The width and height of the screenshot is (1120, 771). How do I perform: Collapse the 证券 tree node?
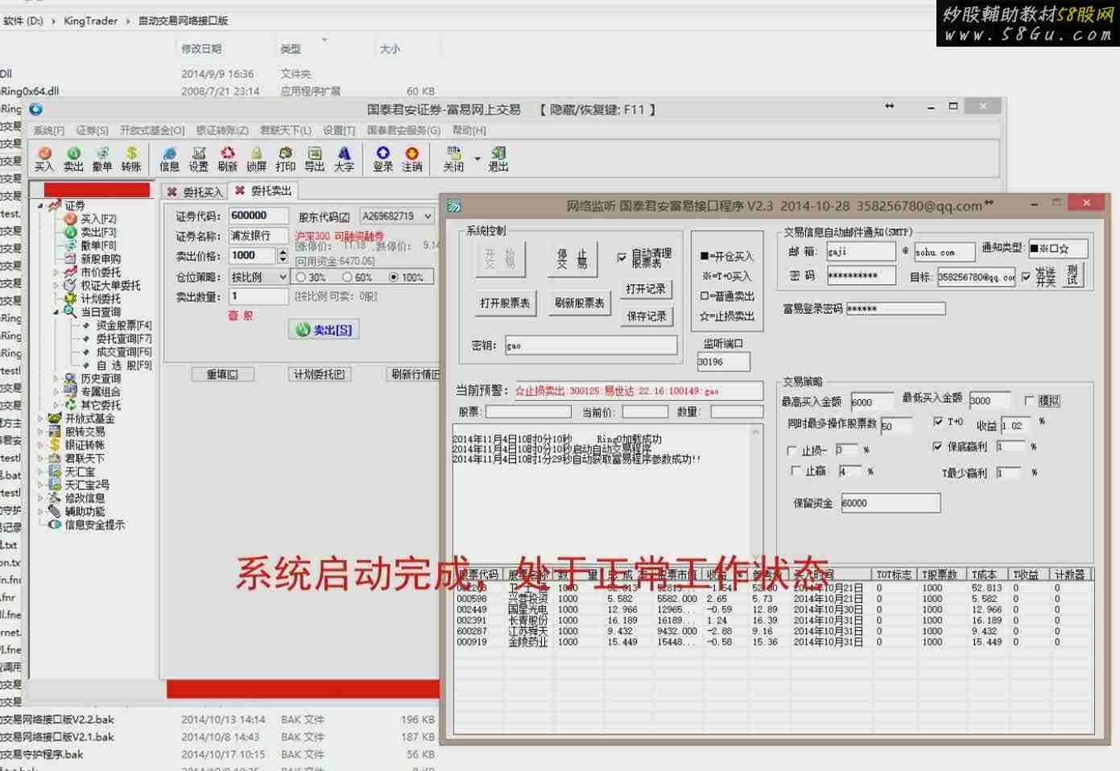[x=40, y=206]
